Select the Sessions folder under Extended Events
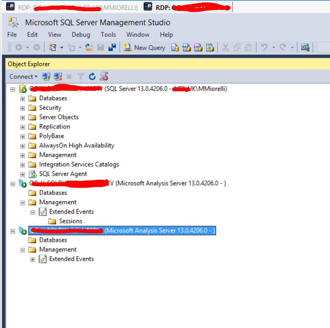Viewport: 330px width, 328px height. [x=71, y=221]
